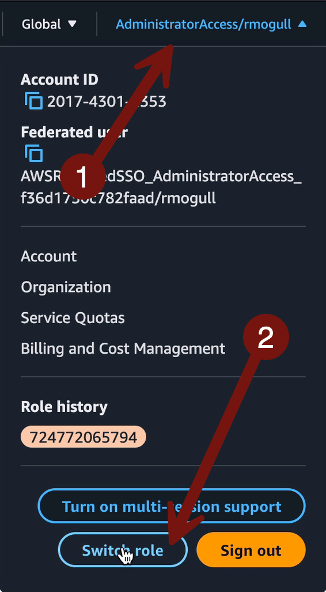Click the Switch role button
This screenshot has height=592, width=326.
[123, 550]
